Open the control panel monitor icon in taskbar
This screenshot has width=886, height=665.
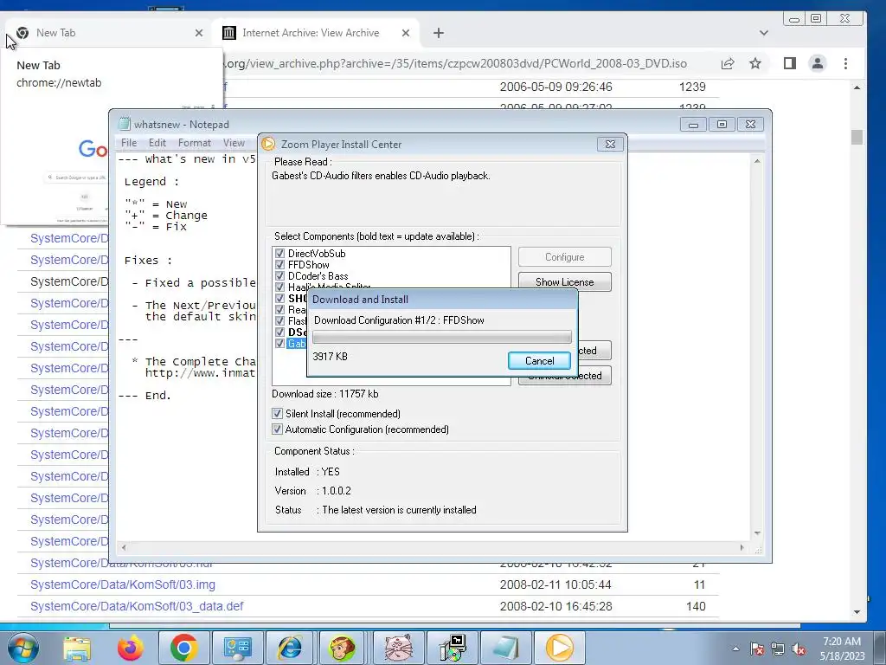[237, 648]
